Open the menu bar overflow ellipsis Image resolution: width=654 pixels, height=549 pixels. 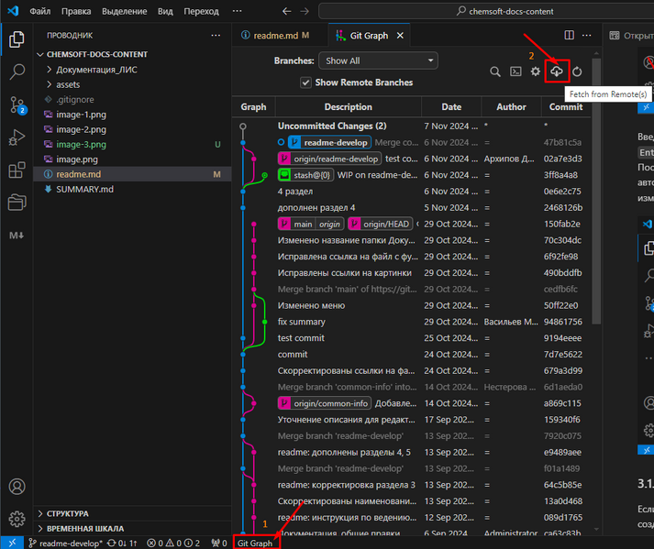[x=237, y=11]
